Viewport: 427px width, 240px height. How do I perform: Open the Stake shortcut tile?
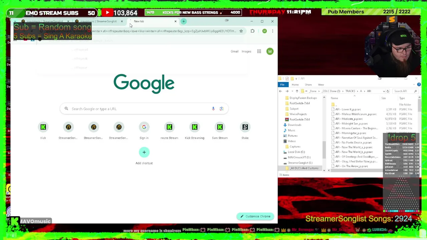pyautogui.click(x=245, y=130)
